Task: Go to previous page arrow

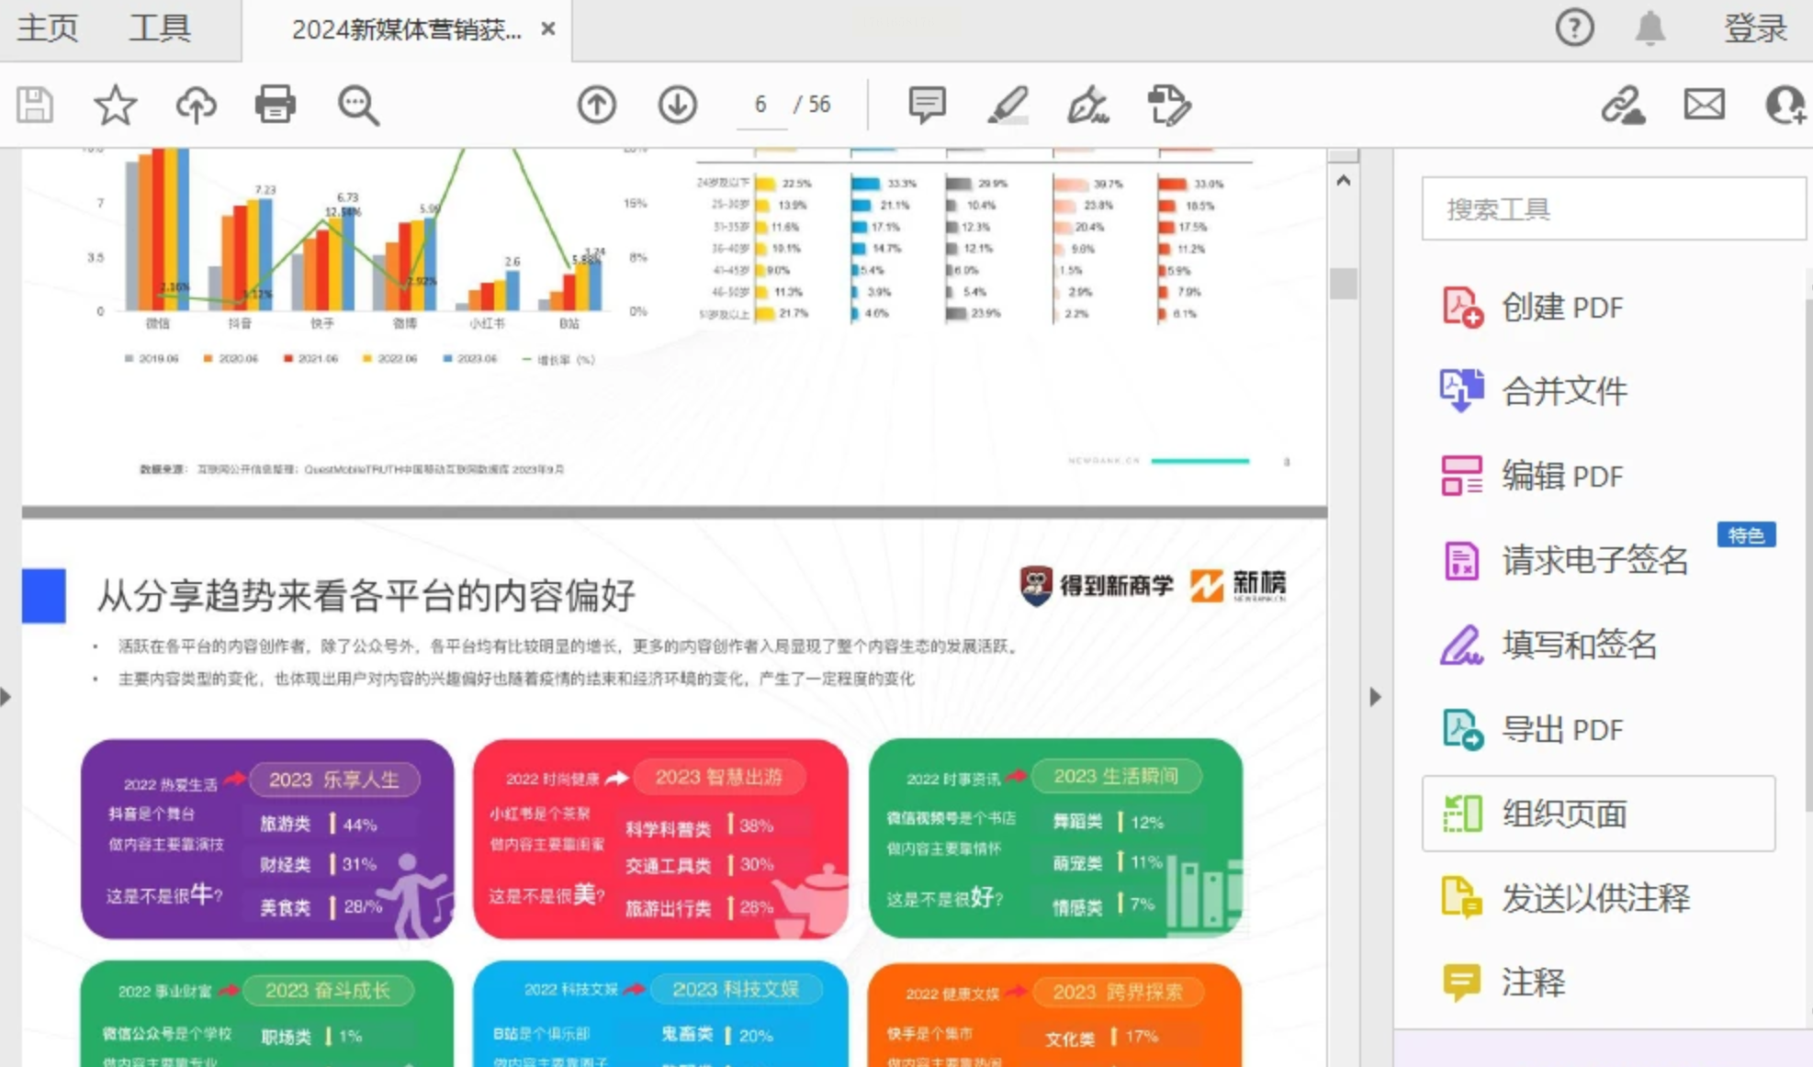Action: [597, 105]
